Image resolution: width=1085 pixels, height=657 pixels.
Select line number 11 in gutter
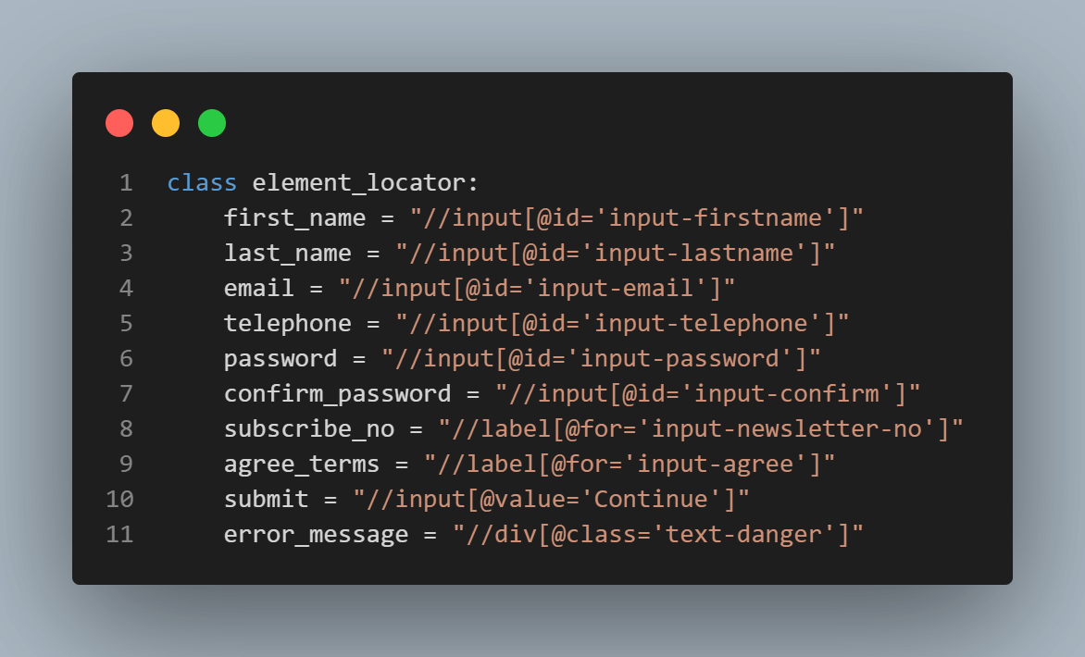coord(119,535)
